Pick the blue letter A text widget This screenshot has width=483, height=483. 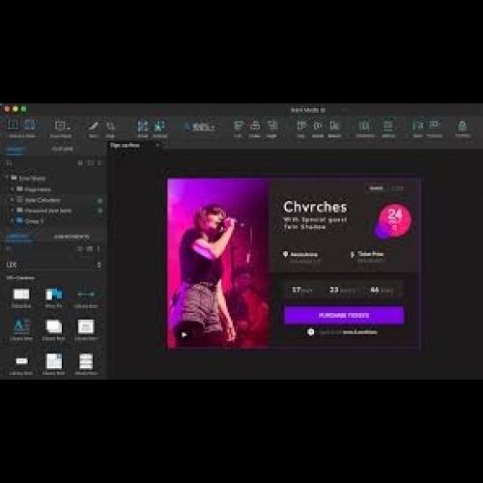pyautogui.click(x=21, y=327)
